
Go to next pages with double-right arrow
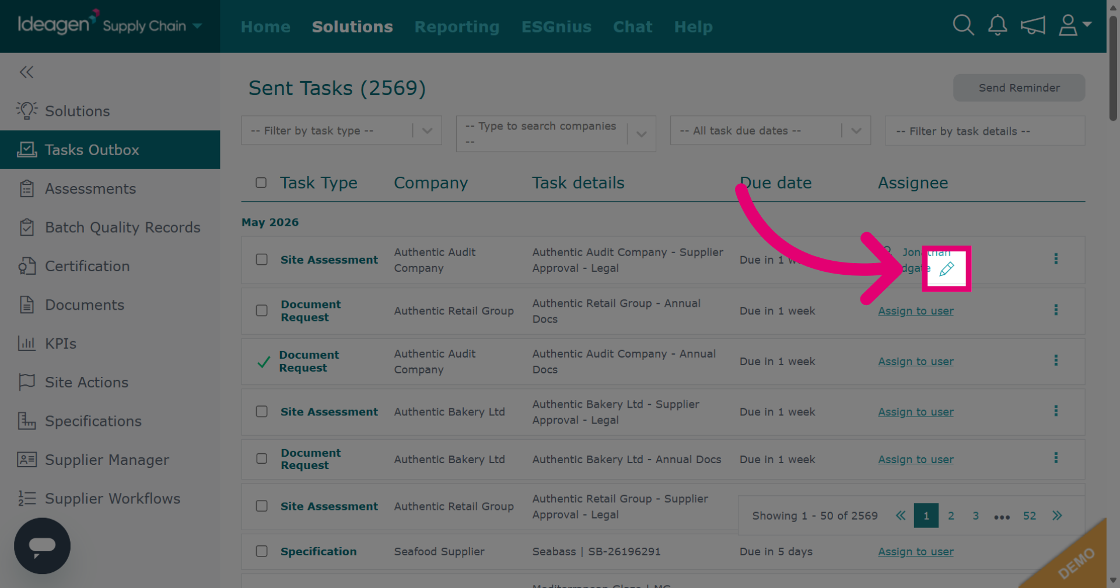click(1057, 516)
